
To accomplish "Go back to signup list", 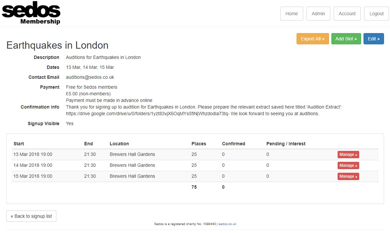I will pos(31,216).
